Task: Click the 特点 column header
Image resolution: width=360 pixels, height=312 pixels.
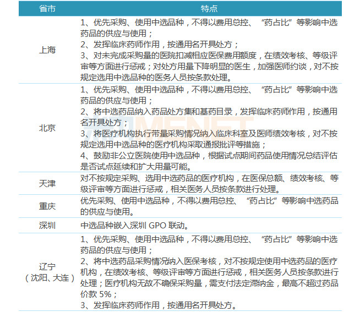Action: [x=208, y=9]
